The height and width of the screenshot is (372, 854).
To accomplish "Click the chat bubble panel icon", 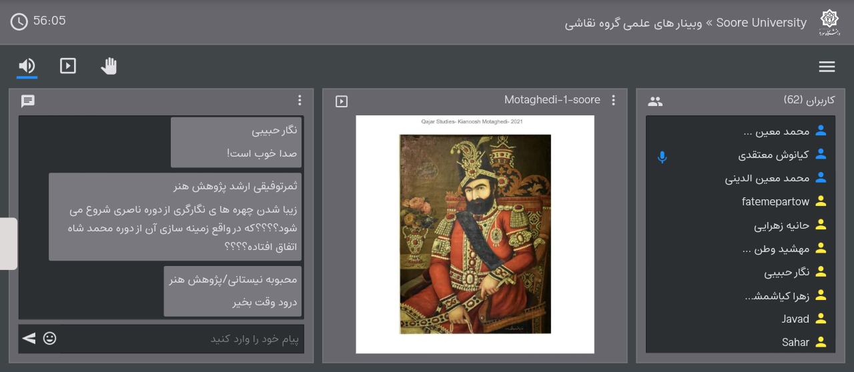I will [x=28, y=101].
